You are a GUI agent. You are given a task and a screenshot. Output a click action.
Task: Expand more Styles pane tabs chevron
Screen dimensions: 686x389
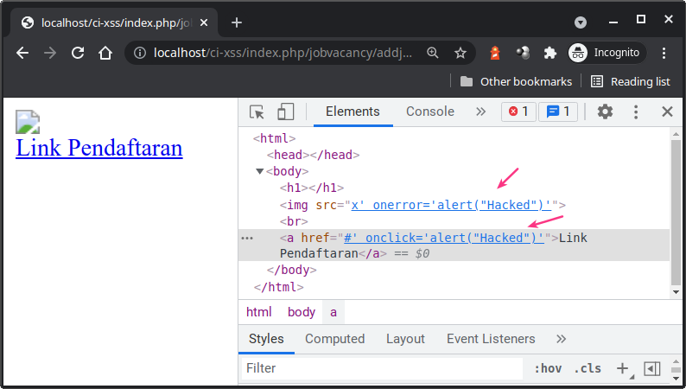pos(561,339)
